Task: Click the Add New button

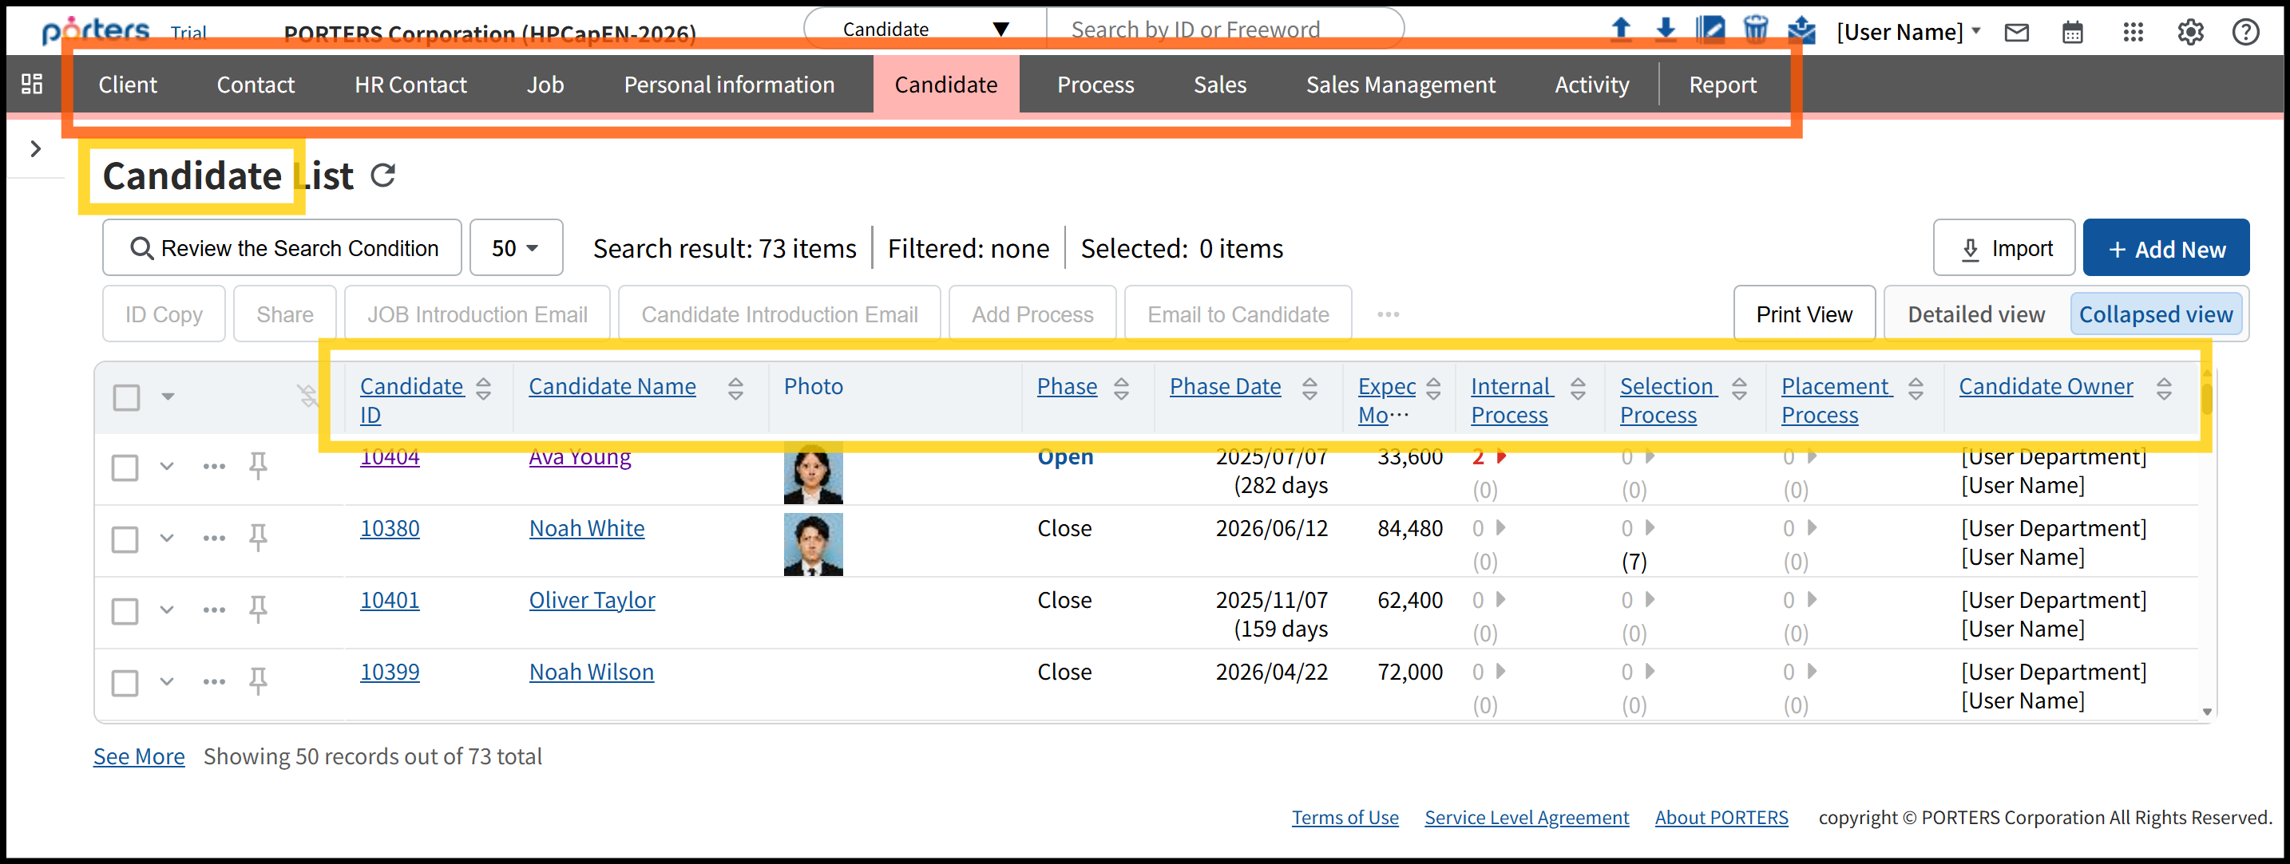Action: click(2165, 249)
